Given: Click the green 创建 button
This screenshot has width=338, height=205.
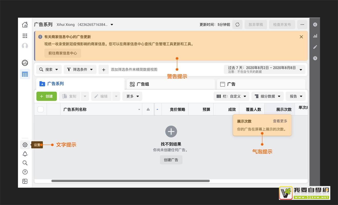Looking at the screenshot, I should (x=46, y=96).
